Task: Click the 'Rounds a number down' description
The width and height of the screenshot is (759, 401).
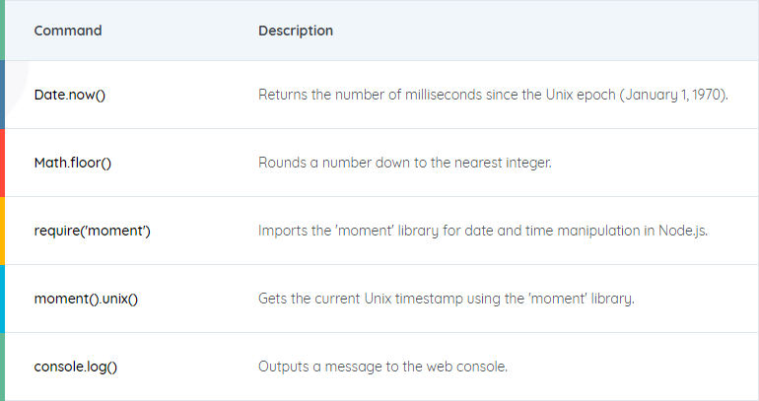Action: [405, 163]
